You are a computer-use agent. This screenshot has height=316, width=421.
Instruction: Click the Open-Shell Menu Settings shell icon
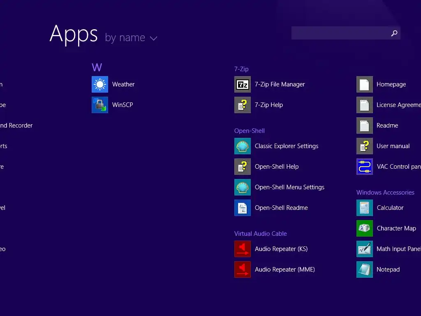pos(243,187)
